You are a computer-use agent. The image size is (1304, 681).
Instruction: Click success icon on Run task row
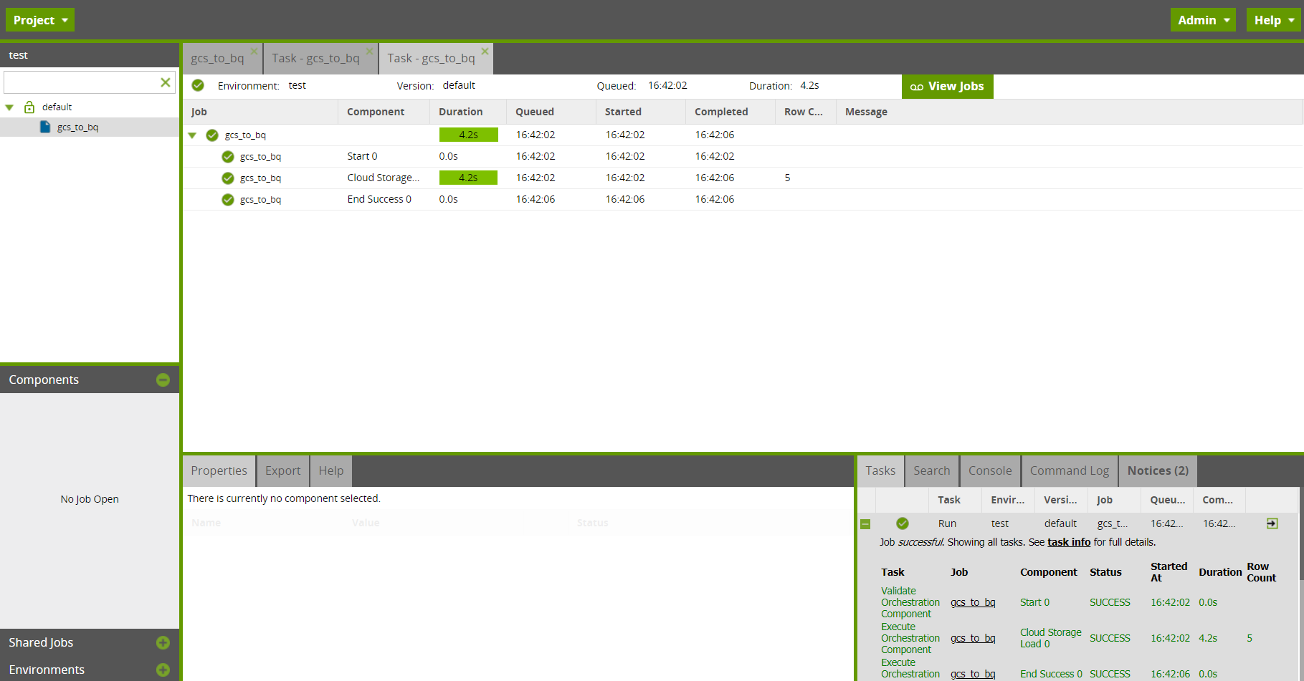tap(903, 523)
